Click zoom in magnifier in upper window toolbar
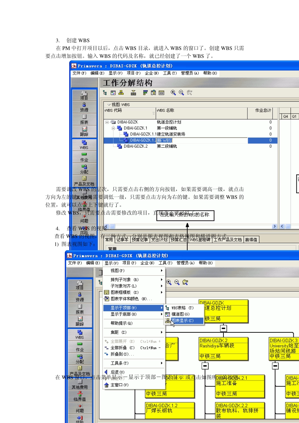 pos(173,93)
